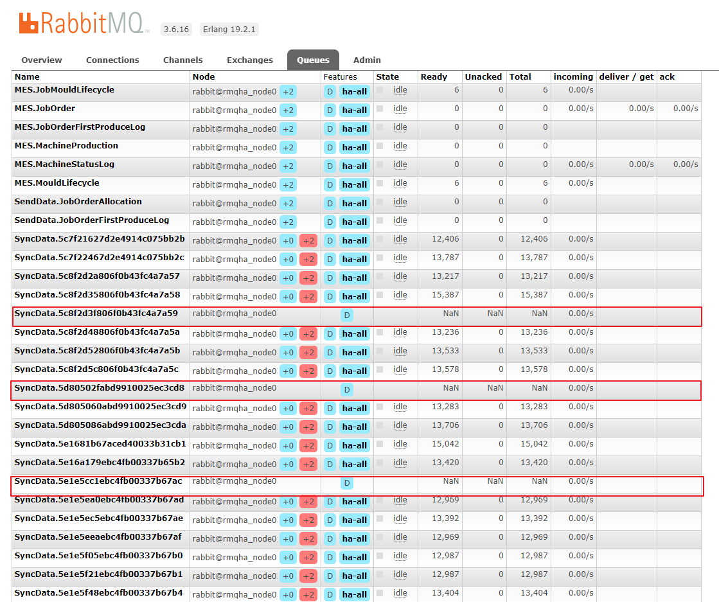Viewport: 719px width, 602px height.
Task: Click idle state of SyncData.5c8f2d2a806f0b43fc4a7a57
Action: click(400, 276)
